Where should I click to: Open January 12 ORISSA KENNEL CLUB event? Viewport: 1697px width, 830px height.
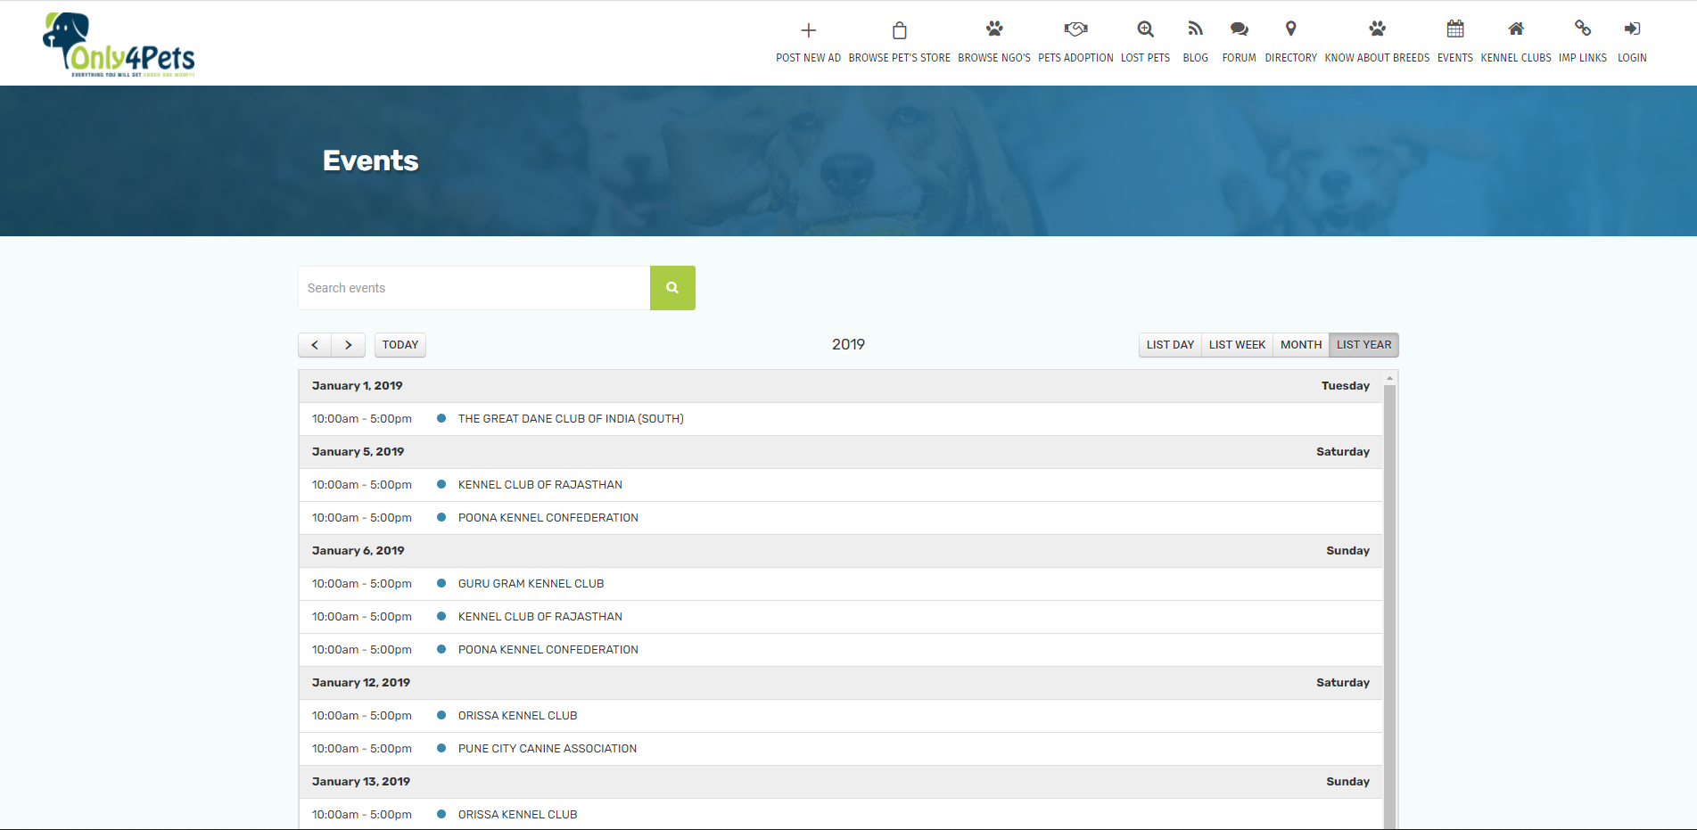[x=517, y=716]
